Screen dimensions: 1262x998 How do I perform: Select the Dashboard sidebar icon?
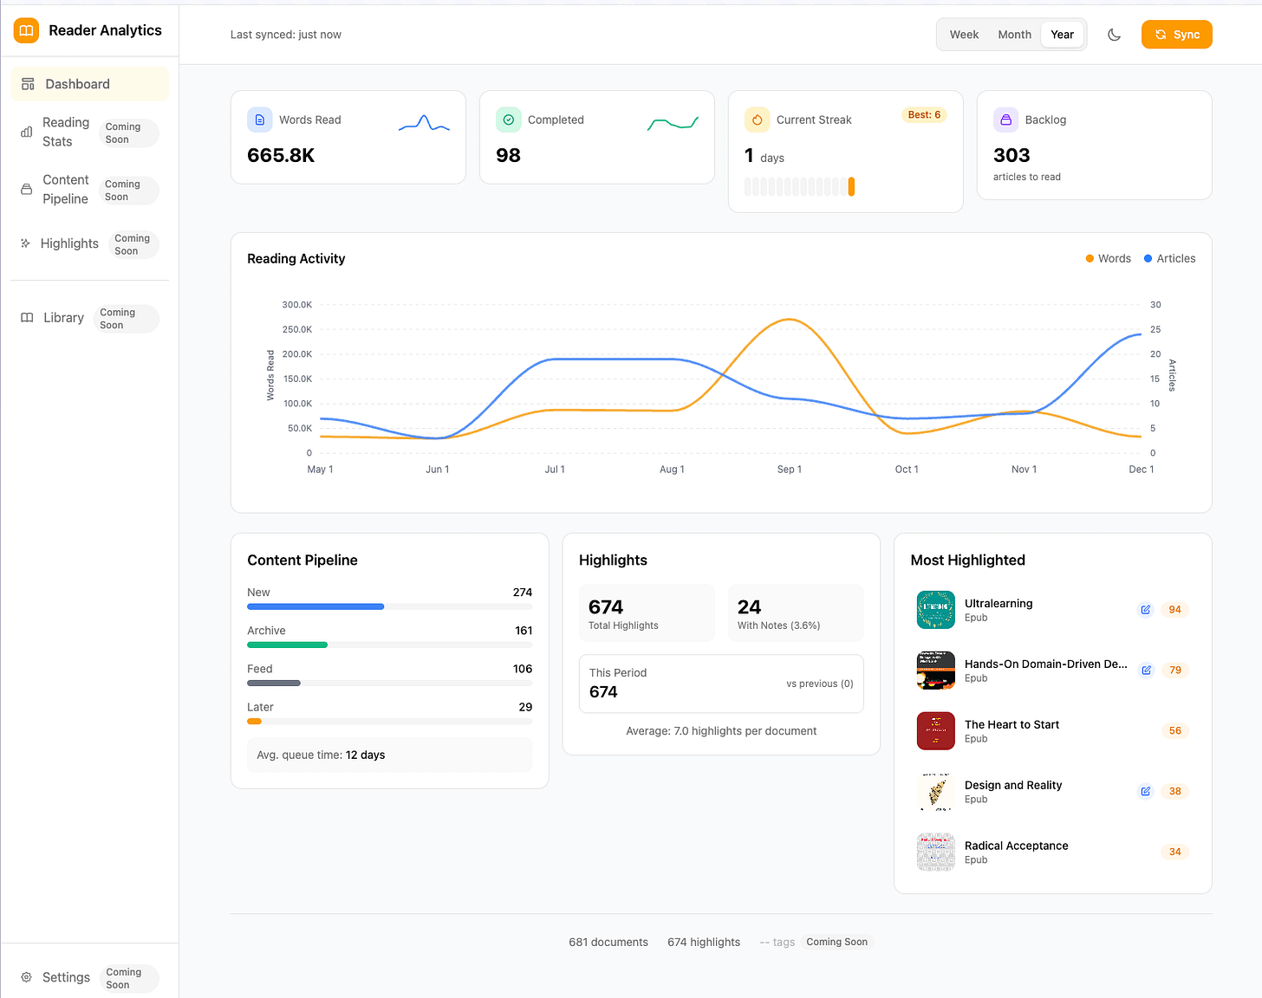pos(27,83)
